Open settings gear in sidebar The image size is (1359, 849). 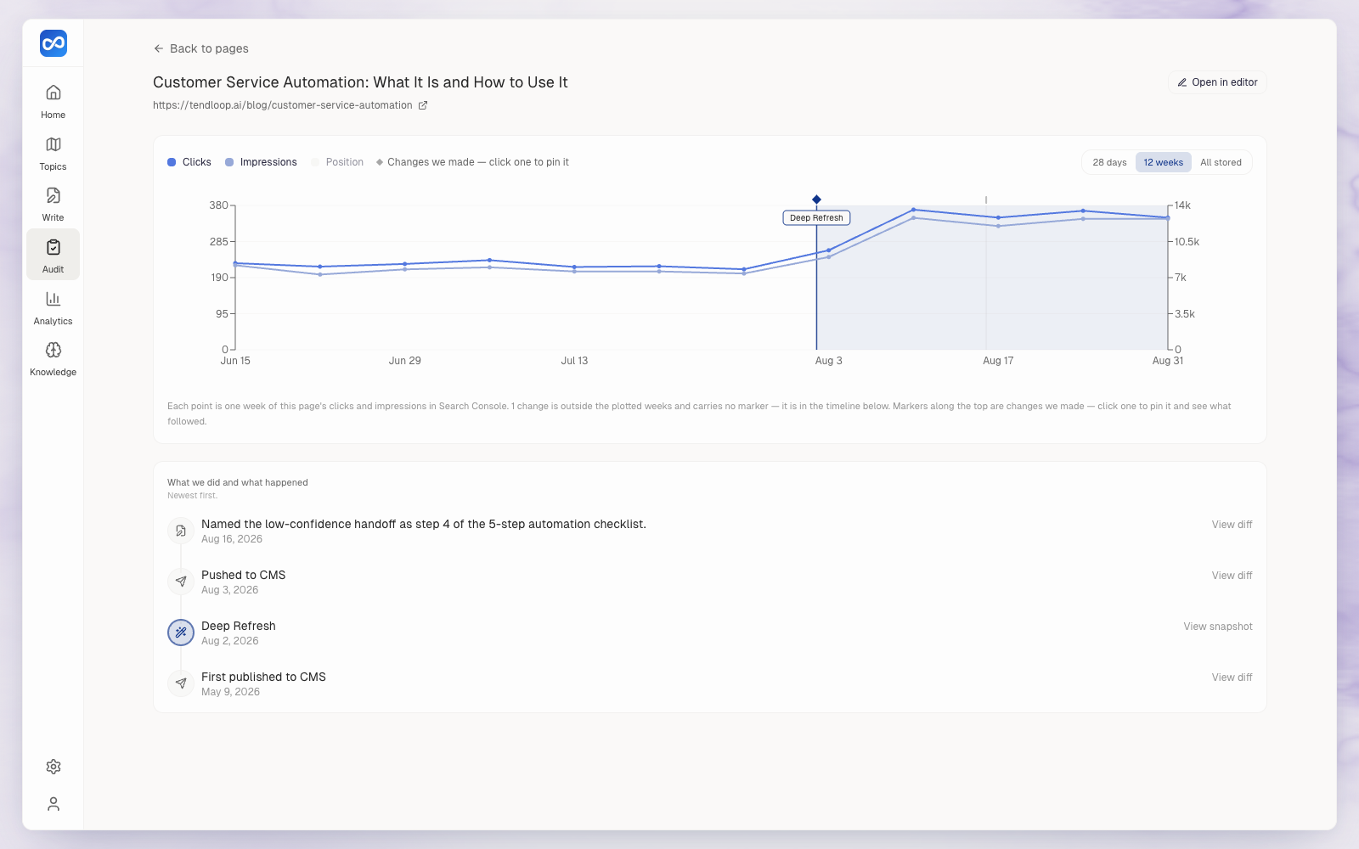coord(54,767)
